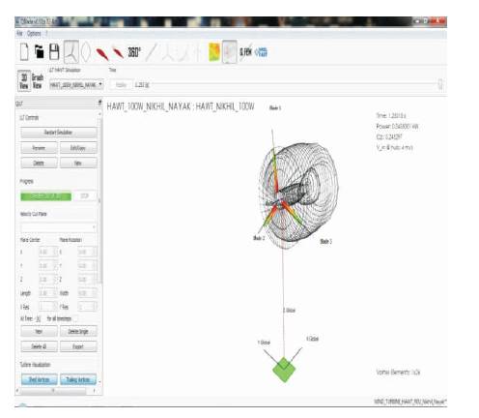Image resolution: width=479 pixels, height=418 pixels.
Task: Select the HAWT three-blade rotor mode icon
Action: 71,51
